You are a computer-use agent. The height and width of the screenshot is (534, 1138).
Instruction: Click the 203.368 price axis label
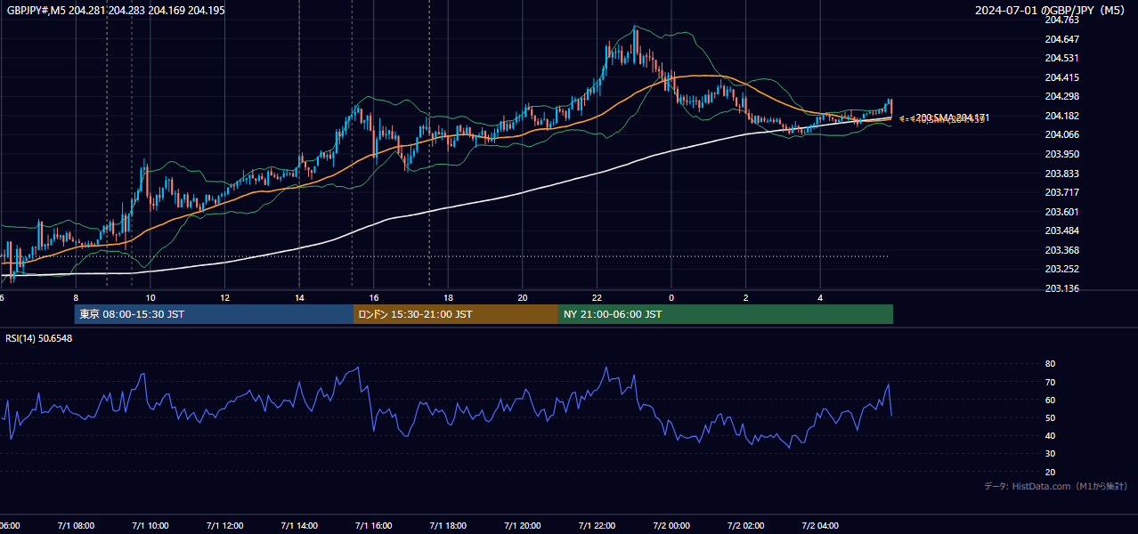tap(1061, 250)
